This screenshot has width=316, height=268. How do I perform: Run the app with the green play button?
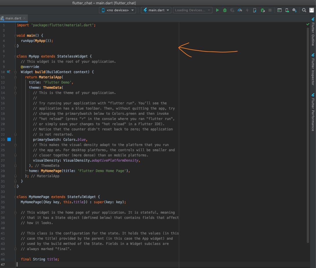coord(218,10)
